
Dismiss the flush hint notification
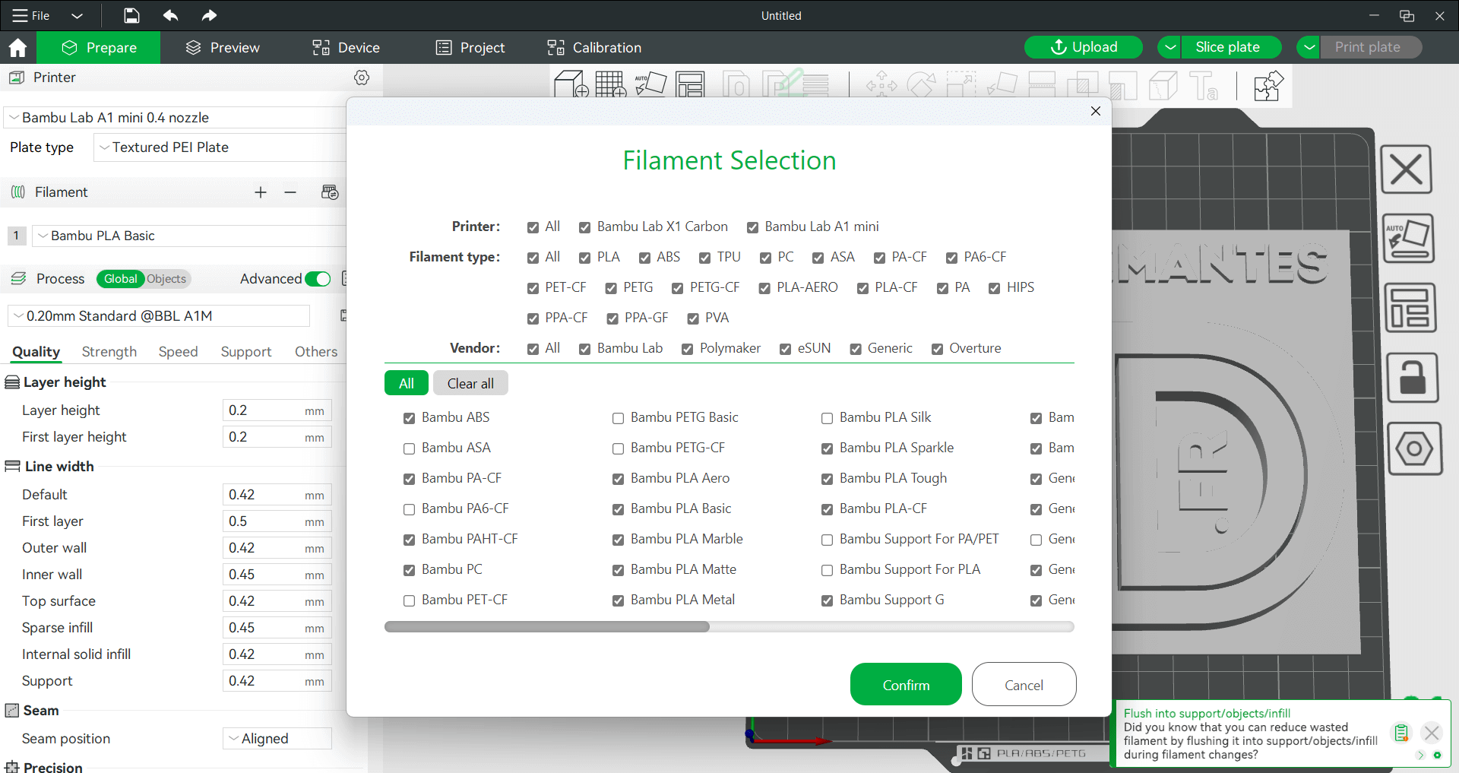coord(1432,733)
